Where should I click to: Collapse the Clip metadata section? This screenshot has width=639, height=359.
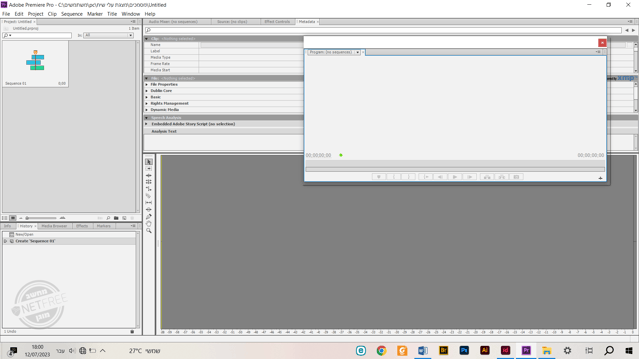click(147, 39)
